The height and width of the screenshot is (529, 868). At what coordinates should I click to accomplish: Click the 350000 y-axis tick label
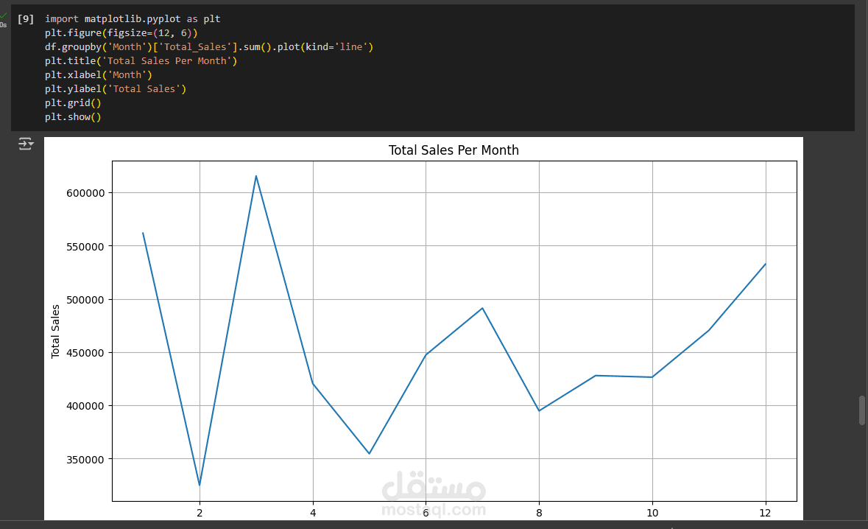(x=85, y=460)
